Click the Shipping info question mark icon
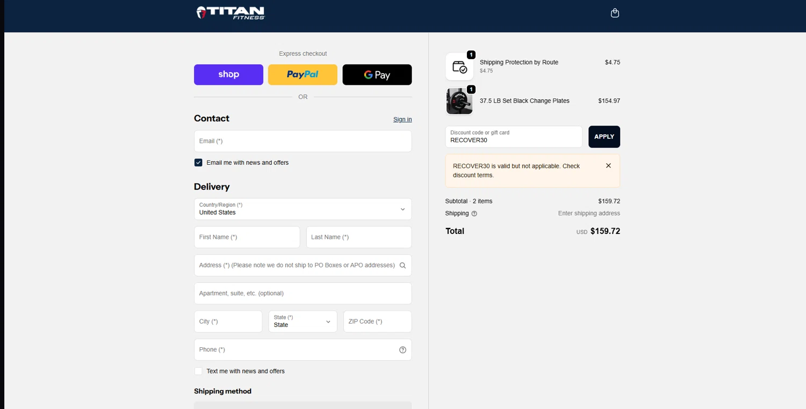 [474, 214]
